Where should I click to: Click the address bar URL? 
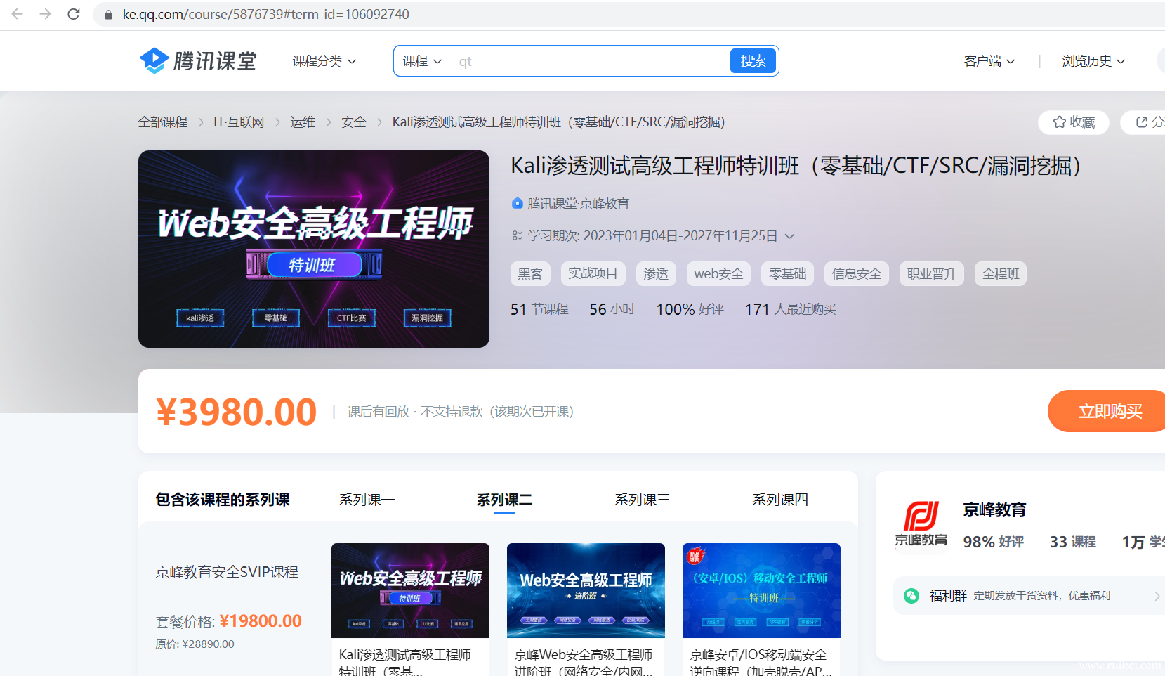[265, 14]
